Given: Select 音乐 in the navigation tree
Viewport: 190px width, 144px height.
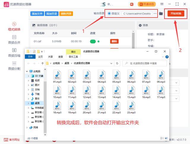Looking at the screenshot, I should [37, 99].
